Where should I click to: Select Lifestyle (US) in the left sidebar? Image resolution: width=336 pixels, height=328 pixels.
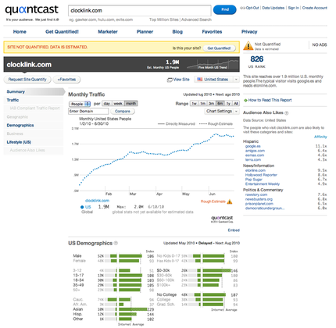coord(19,142)
